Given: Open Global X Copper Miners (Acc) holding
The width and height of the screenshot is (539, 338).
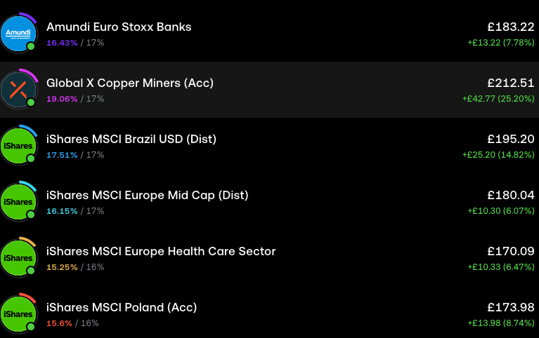Looking at the screenshot, I should point(130,83).
